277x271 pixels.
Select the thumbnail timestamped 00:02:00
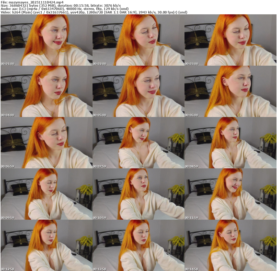(x=138, y=40)
